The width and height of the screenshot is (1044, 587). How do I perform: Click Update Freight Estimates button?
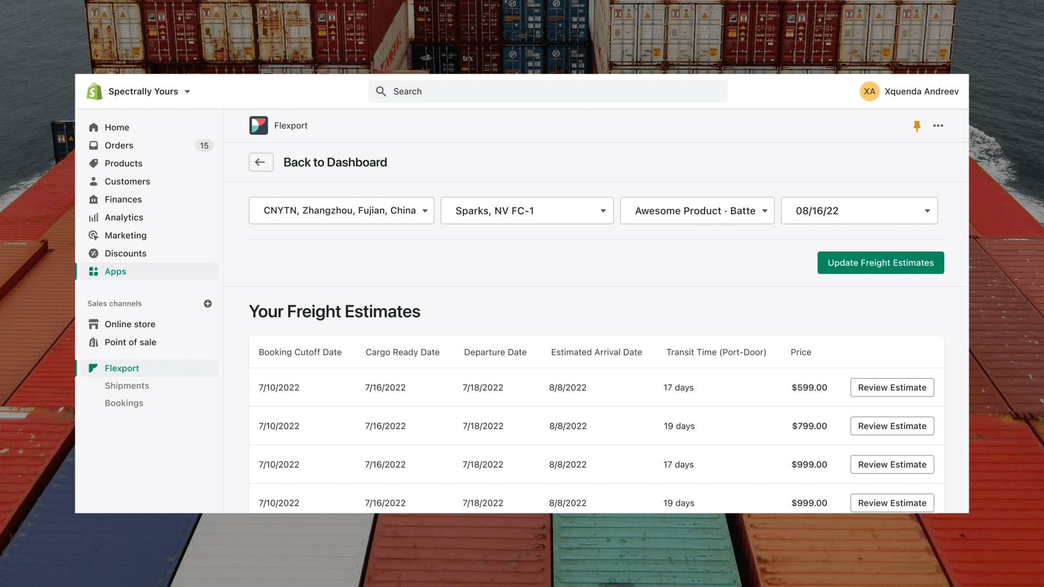coord(881,263)
